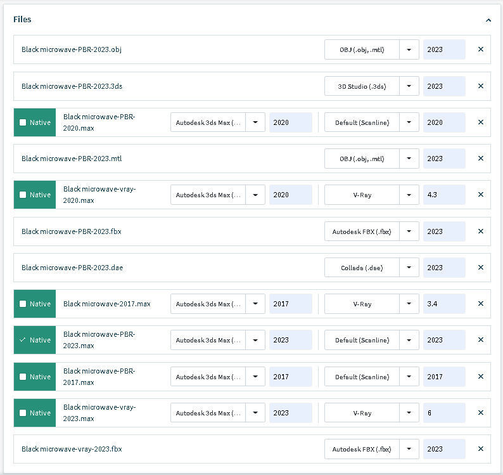
Task: Remove the Black microwave-PBR-2023.dae file
Action: pos(480,268)
